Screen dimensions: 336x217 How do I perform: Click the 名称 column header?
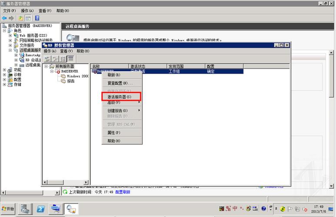coord(109,66)
